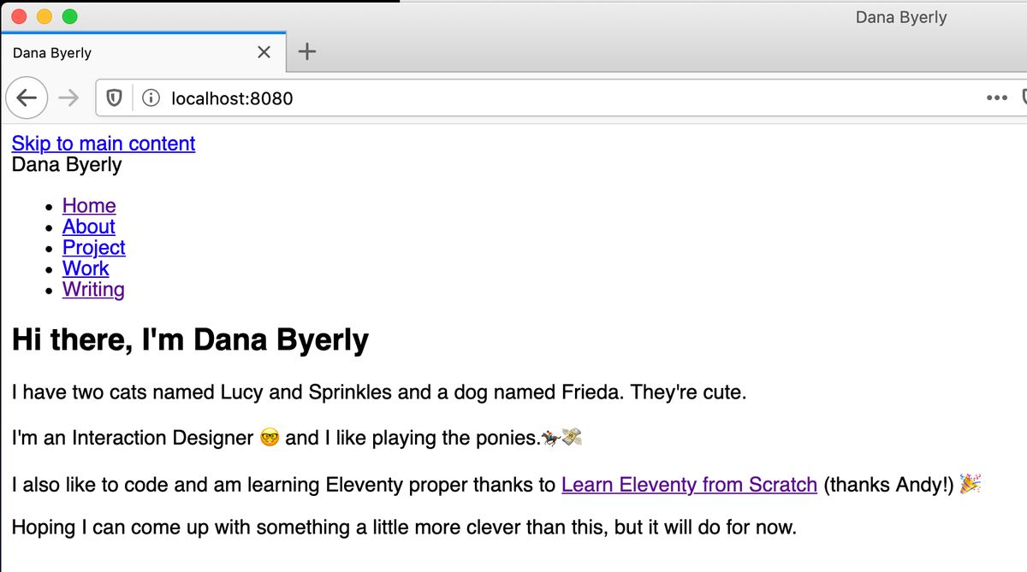
Task: Open the Writing navigation link
Action: pyautogui.click(x=93, y=290)
